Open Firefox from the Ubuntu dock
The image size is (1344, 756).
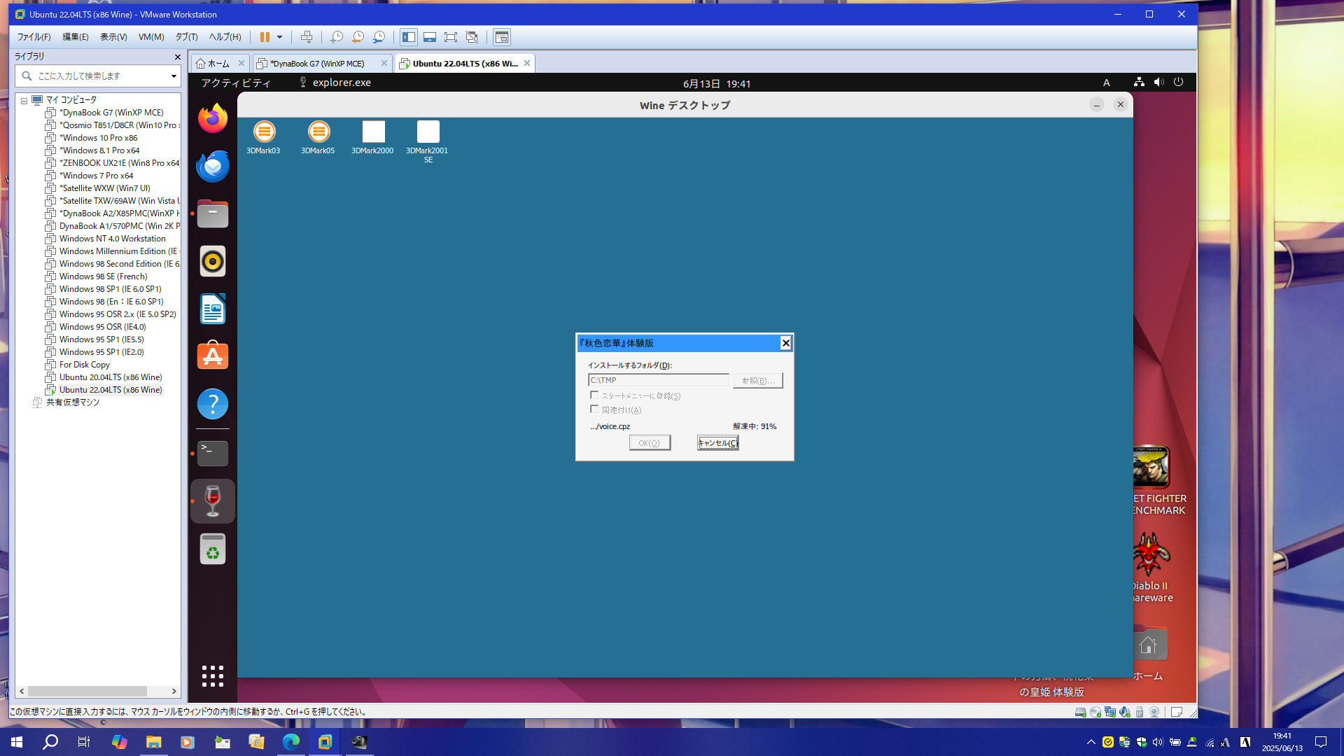click(213, 118)
